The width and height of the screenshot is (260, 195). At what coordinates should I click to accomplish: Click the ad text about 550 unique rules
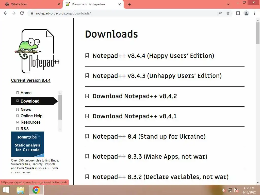(35, 164)
